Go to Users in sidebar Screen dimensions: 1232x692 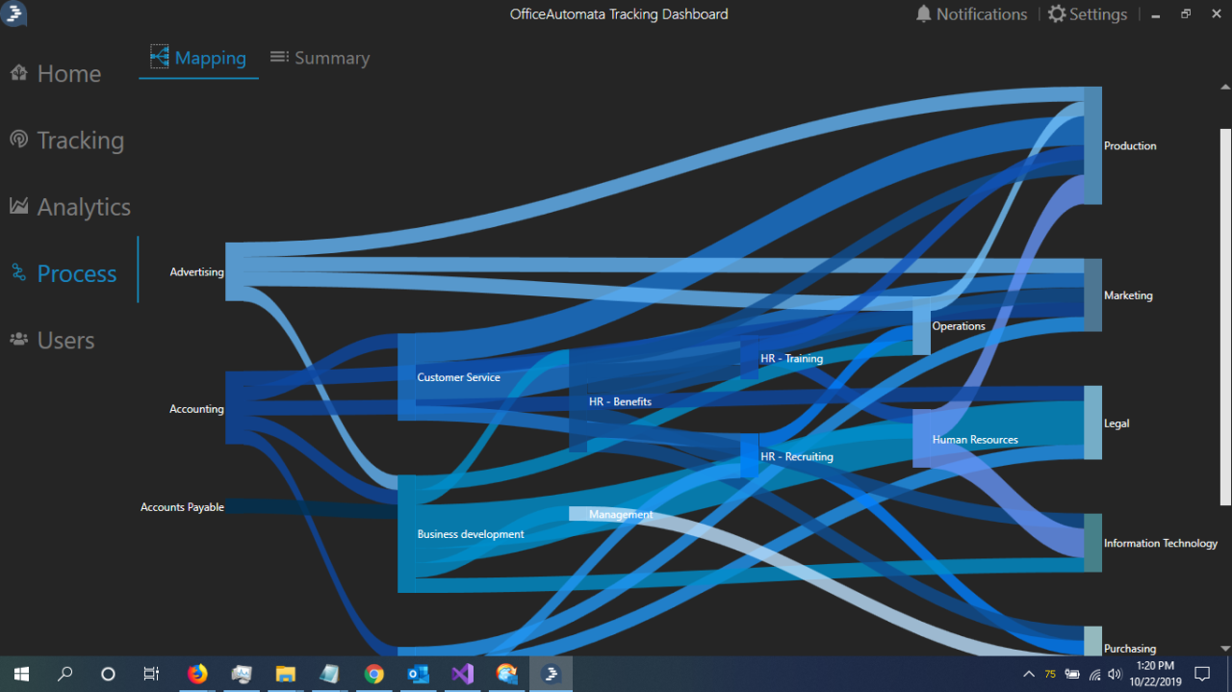(x=65, y=340)
